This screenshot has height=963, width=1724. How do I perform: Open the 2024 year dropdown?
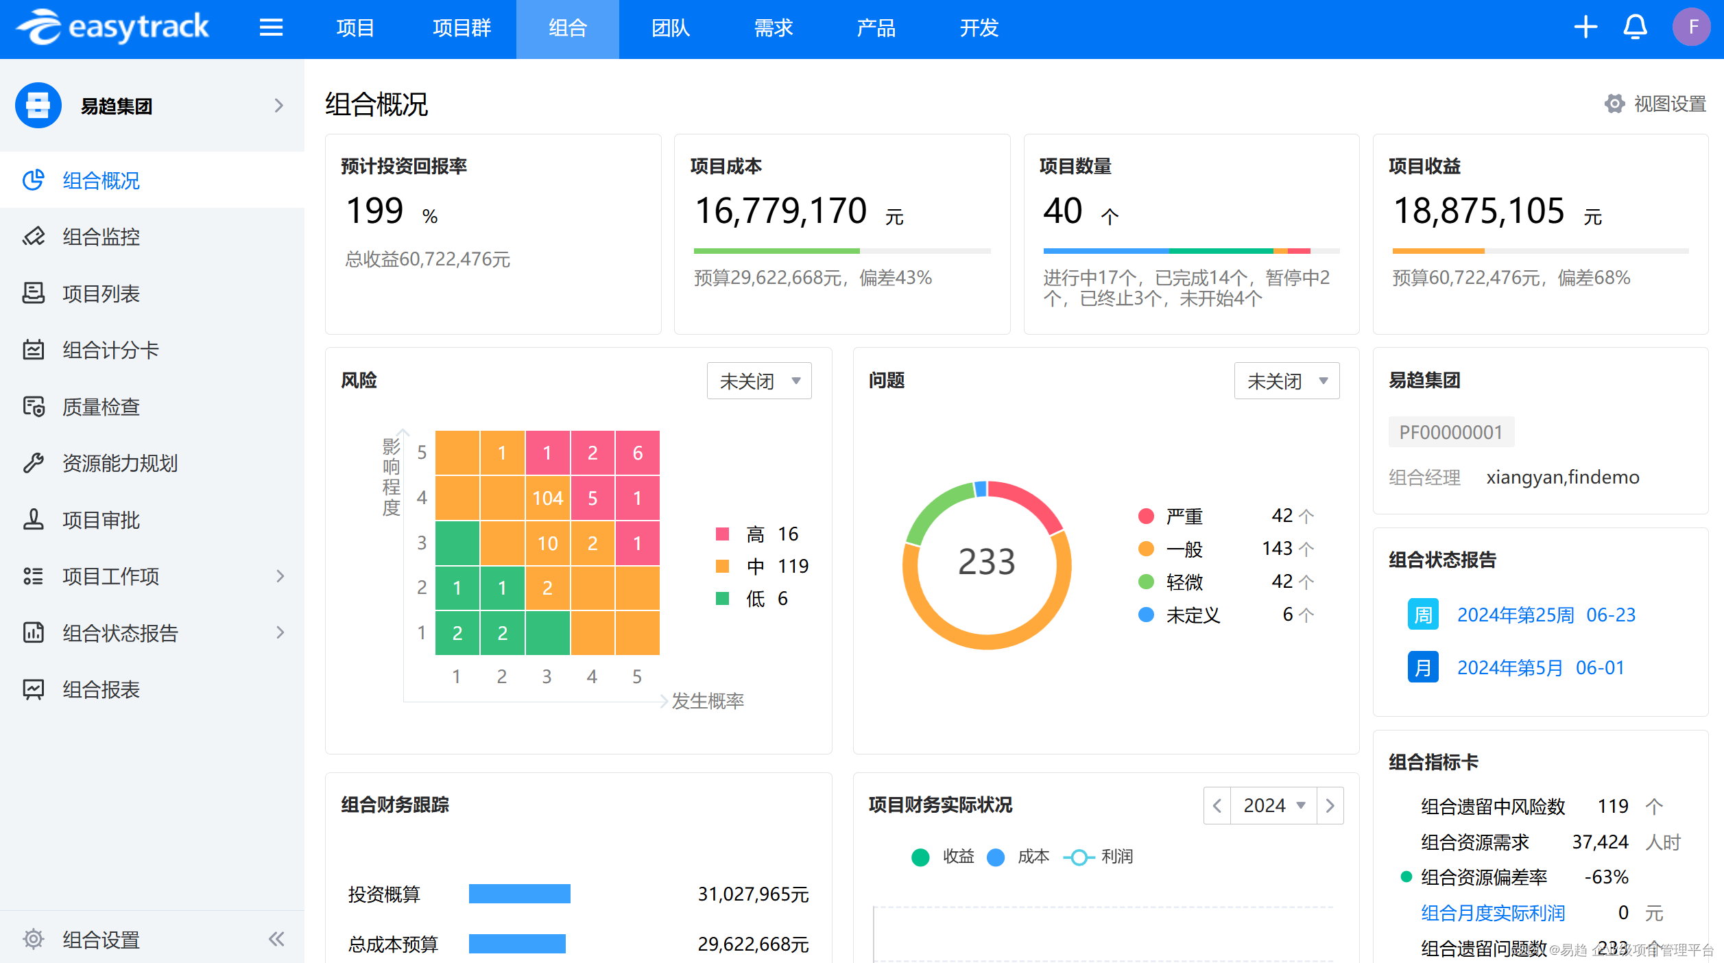click(1273, 805)
